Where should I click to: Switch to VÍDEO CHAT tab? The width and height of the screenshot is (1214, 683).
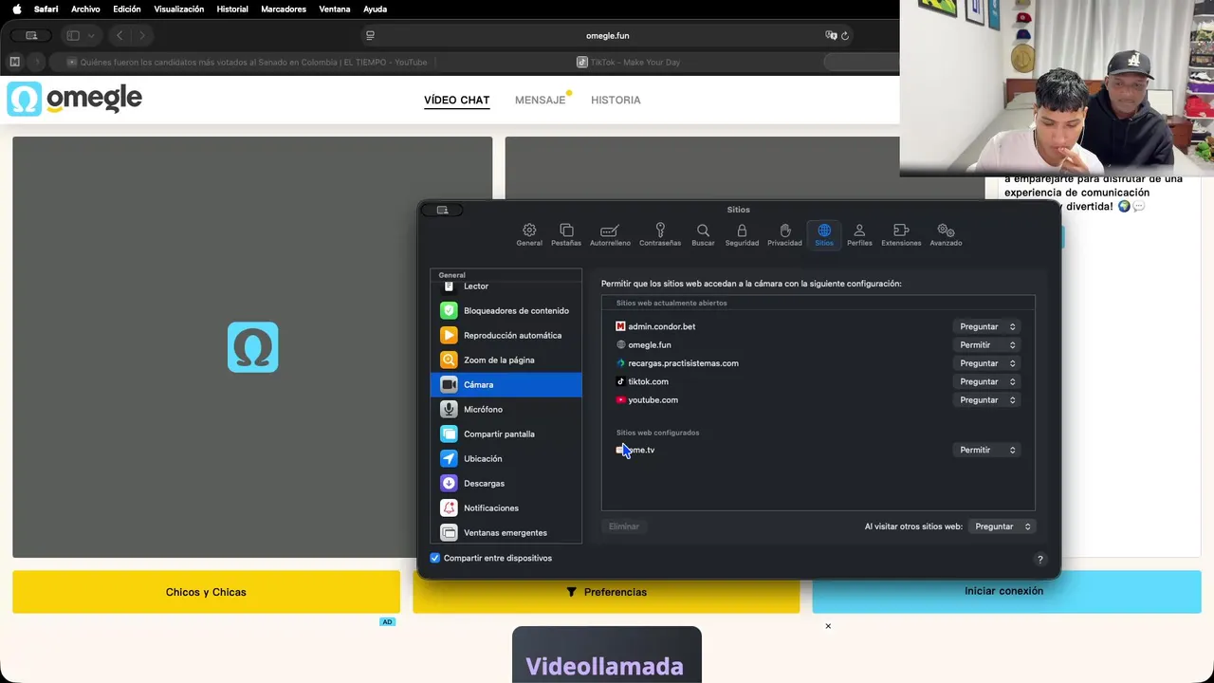coord(456,100)
